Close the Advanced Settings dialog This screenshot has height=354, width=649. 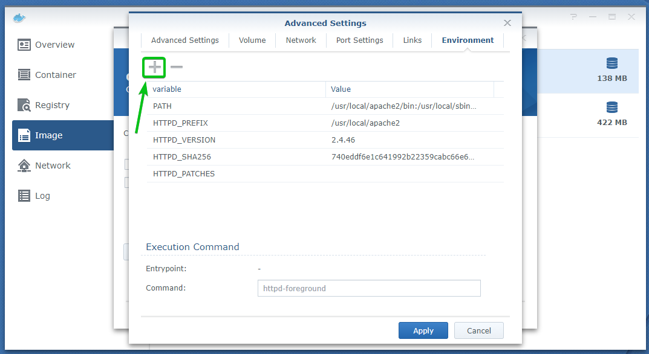point(507,23)
